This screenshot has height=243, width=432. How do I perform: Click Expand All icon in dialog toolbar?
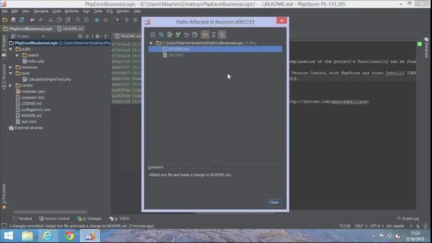213,34
